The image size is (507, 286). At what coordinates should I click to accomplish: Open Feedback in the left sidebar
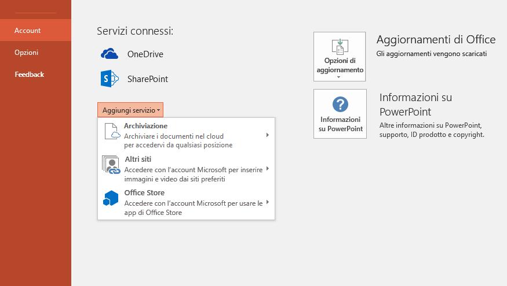click(30, 75)
